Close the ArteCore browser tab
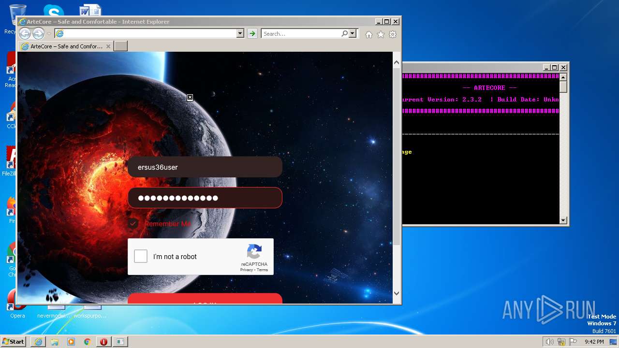The image size is (619, 348). (x=108, y=46)
